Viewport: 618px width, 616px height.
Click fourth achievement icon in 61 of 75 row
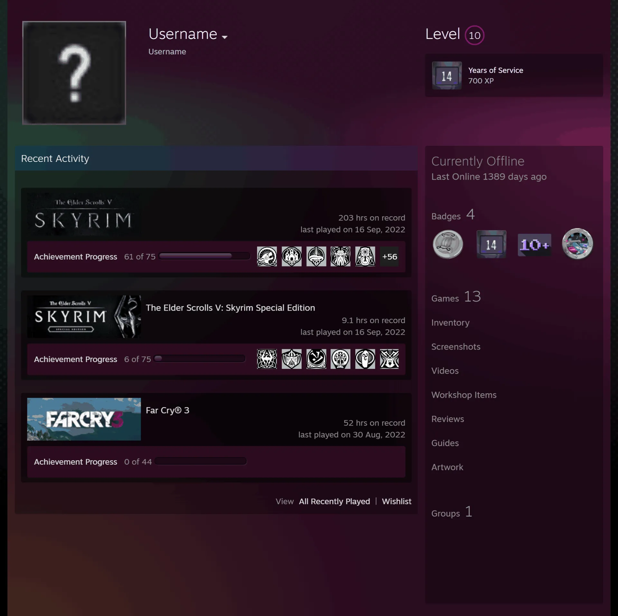[341, 257]
